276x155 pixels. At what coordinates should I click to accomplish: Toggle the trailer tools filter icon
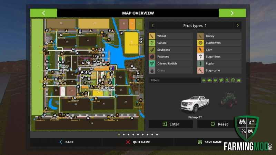(x=215, y=80)
